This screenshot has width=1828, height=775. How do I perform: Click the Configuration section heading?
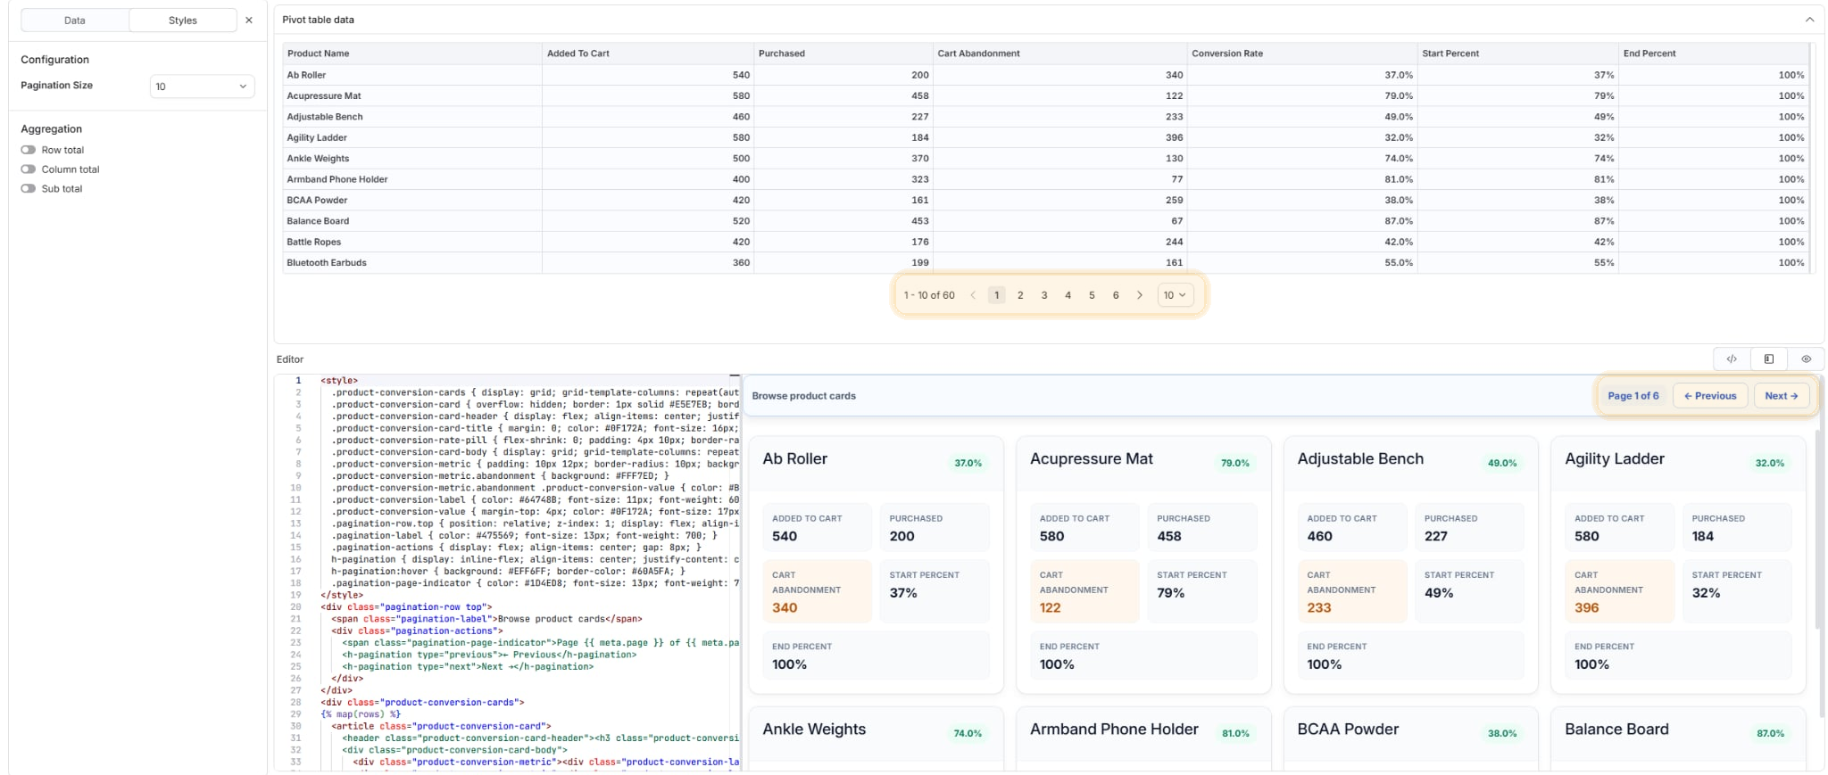54,60
